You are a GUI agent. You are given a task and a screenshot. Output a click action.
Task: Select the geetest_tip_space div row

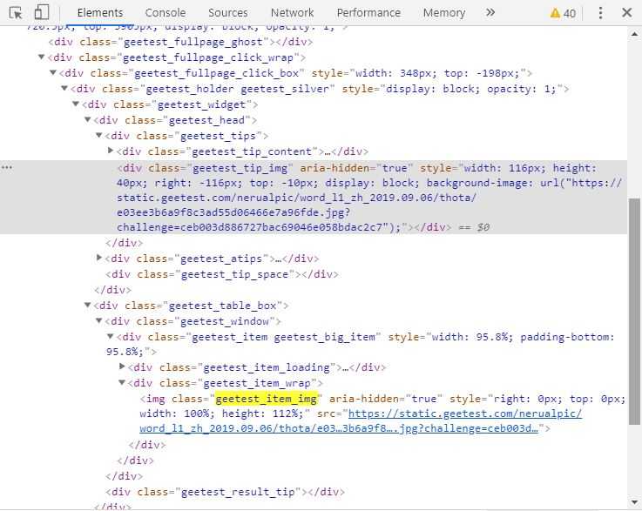coord(222,274)
